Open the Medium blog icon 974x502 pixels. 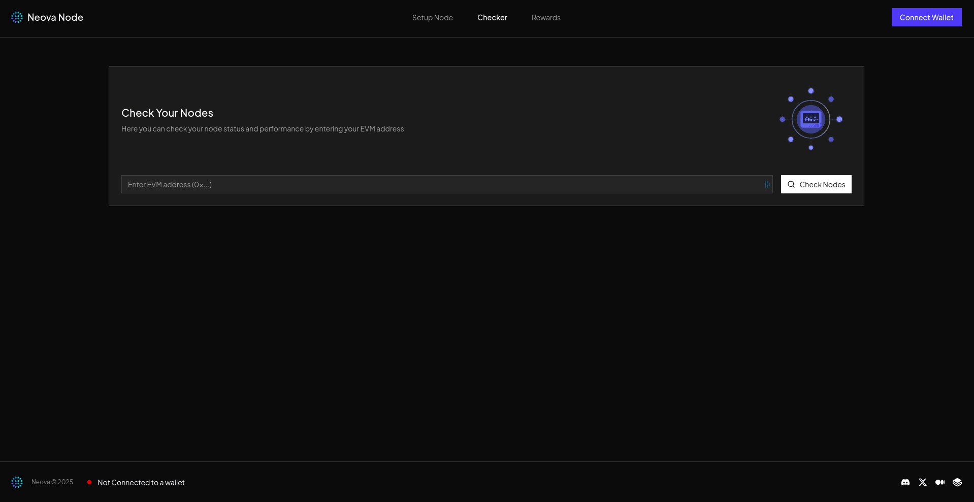[940, 482]
